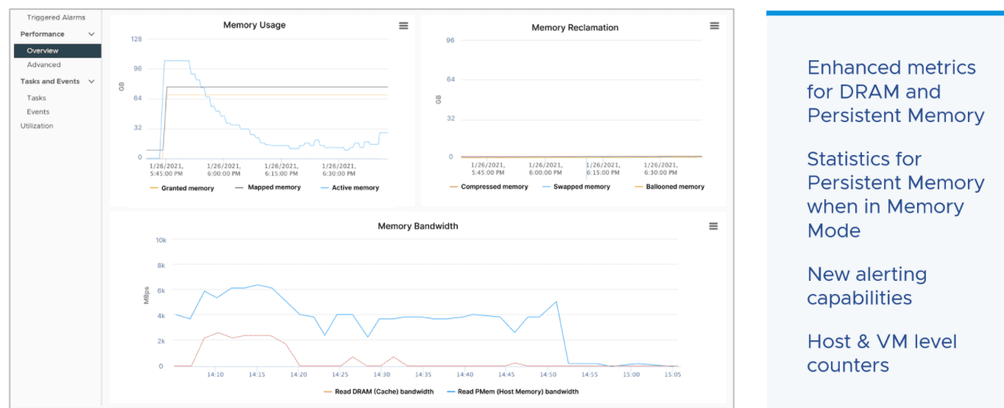Go to Triggered Alarms in sidebar

click(56, 17)
